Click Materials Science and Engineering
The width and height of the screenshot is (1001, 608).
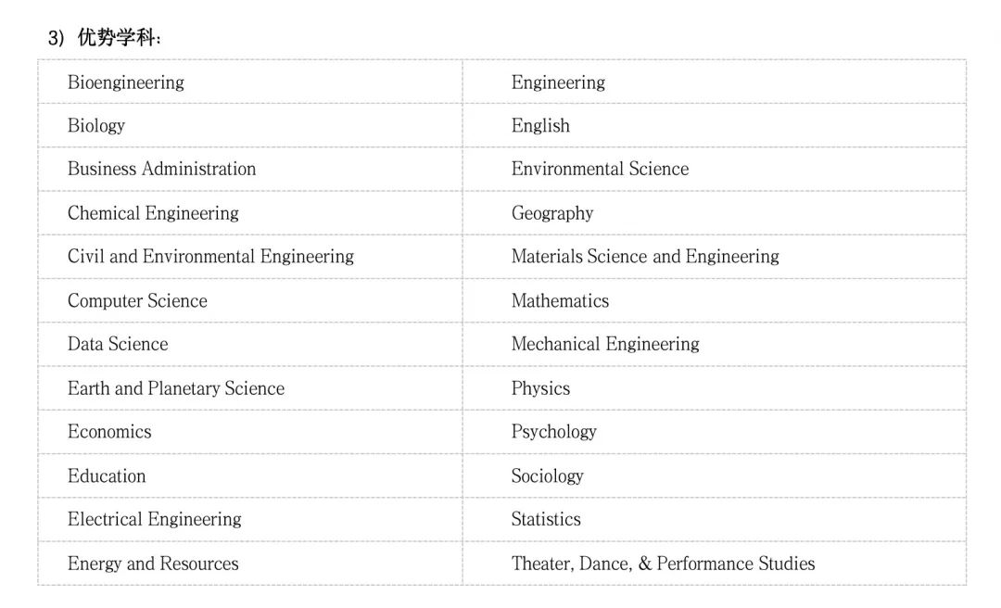click(645, 257)
